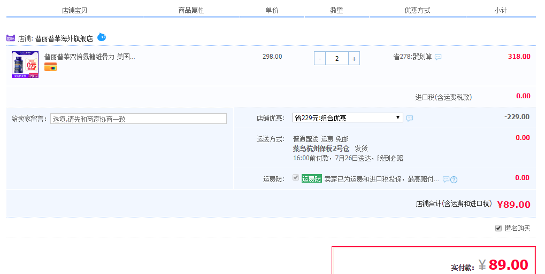Click the question mark help icon for 运费险

click(x=454, y=179)
